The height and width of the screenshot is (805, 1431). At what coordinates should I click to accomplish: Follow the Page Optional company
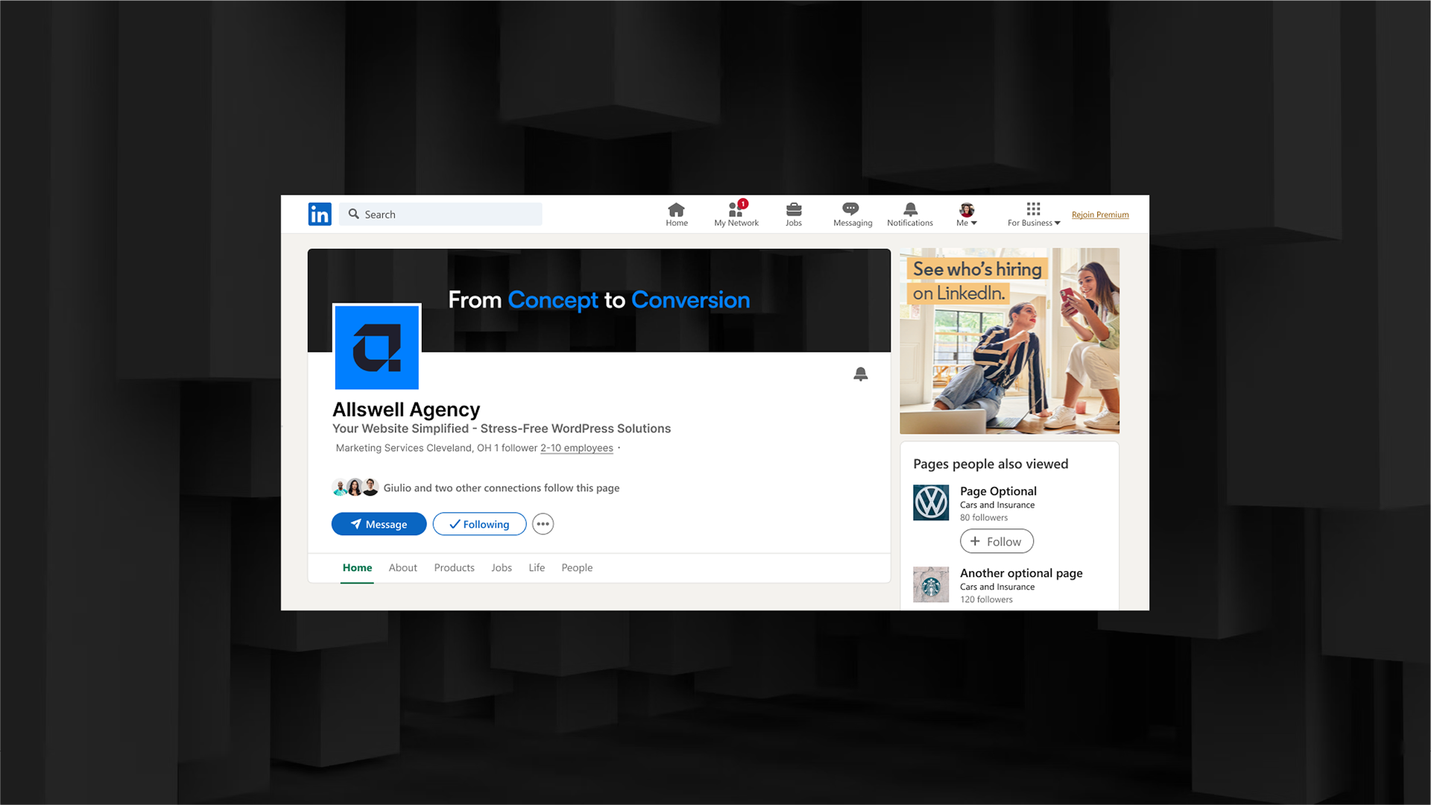coord(996,541)
